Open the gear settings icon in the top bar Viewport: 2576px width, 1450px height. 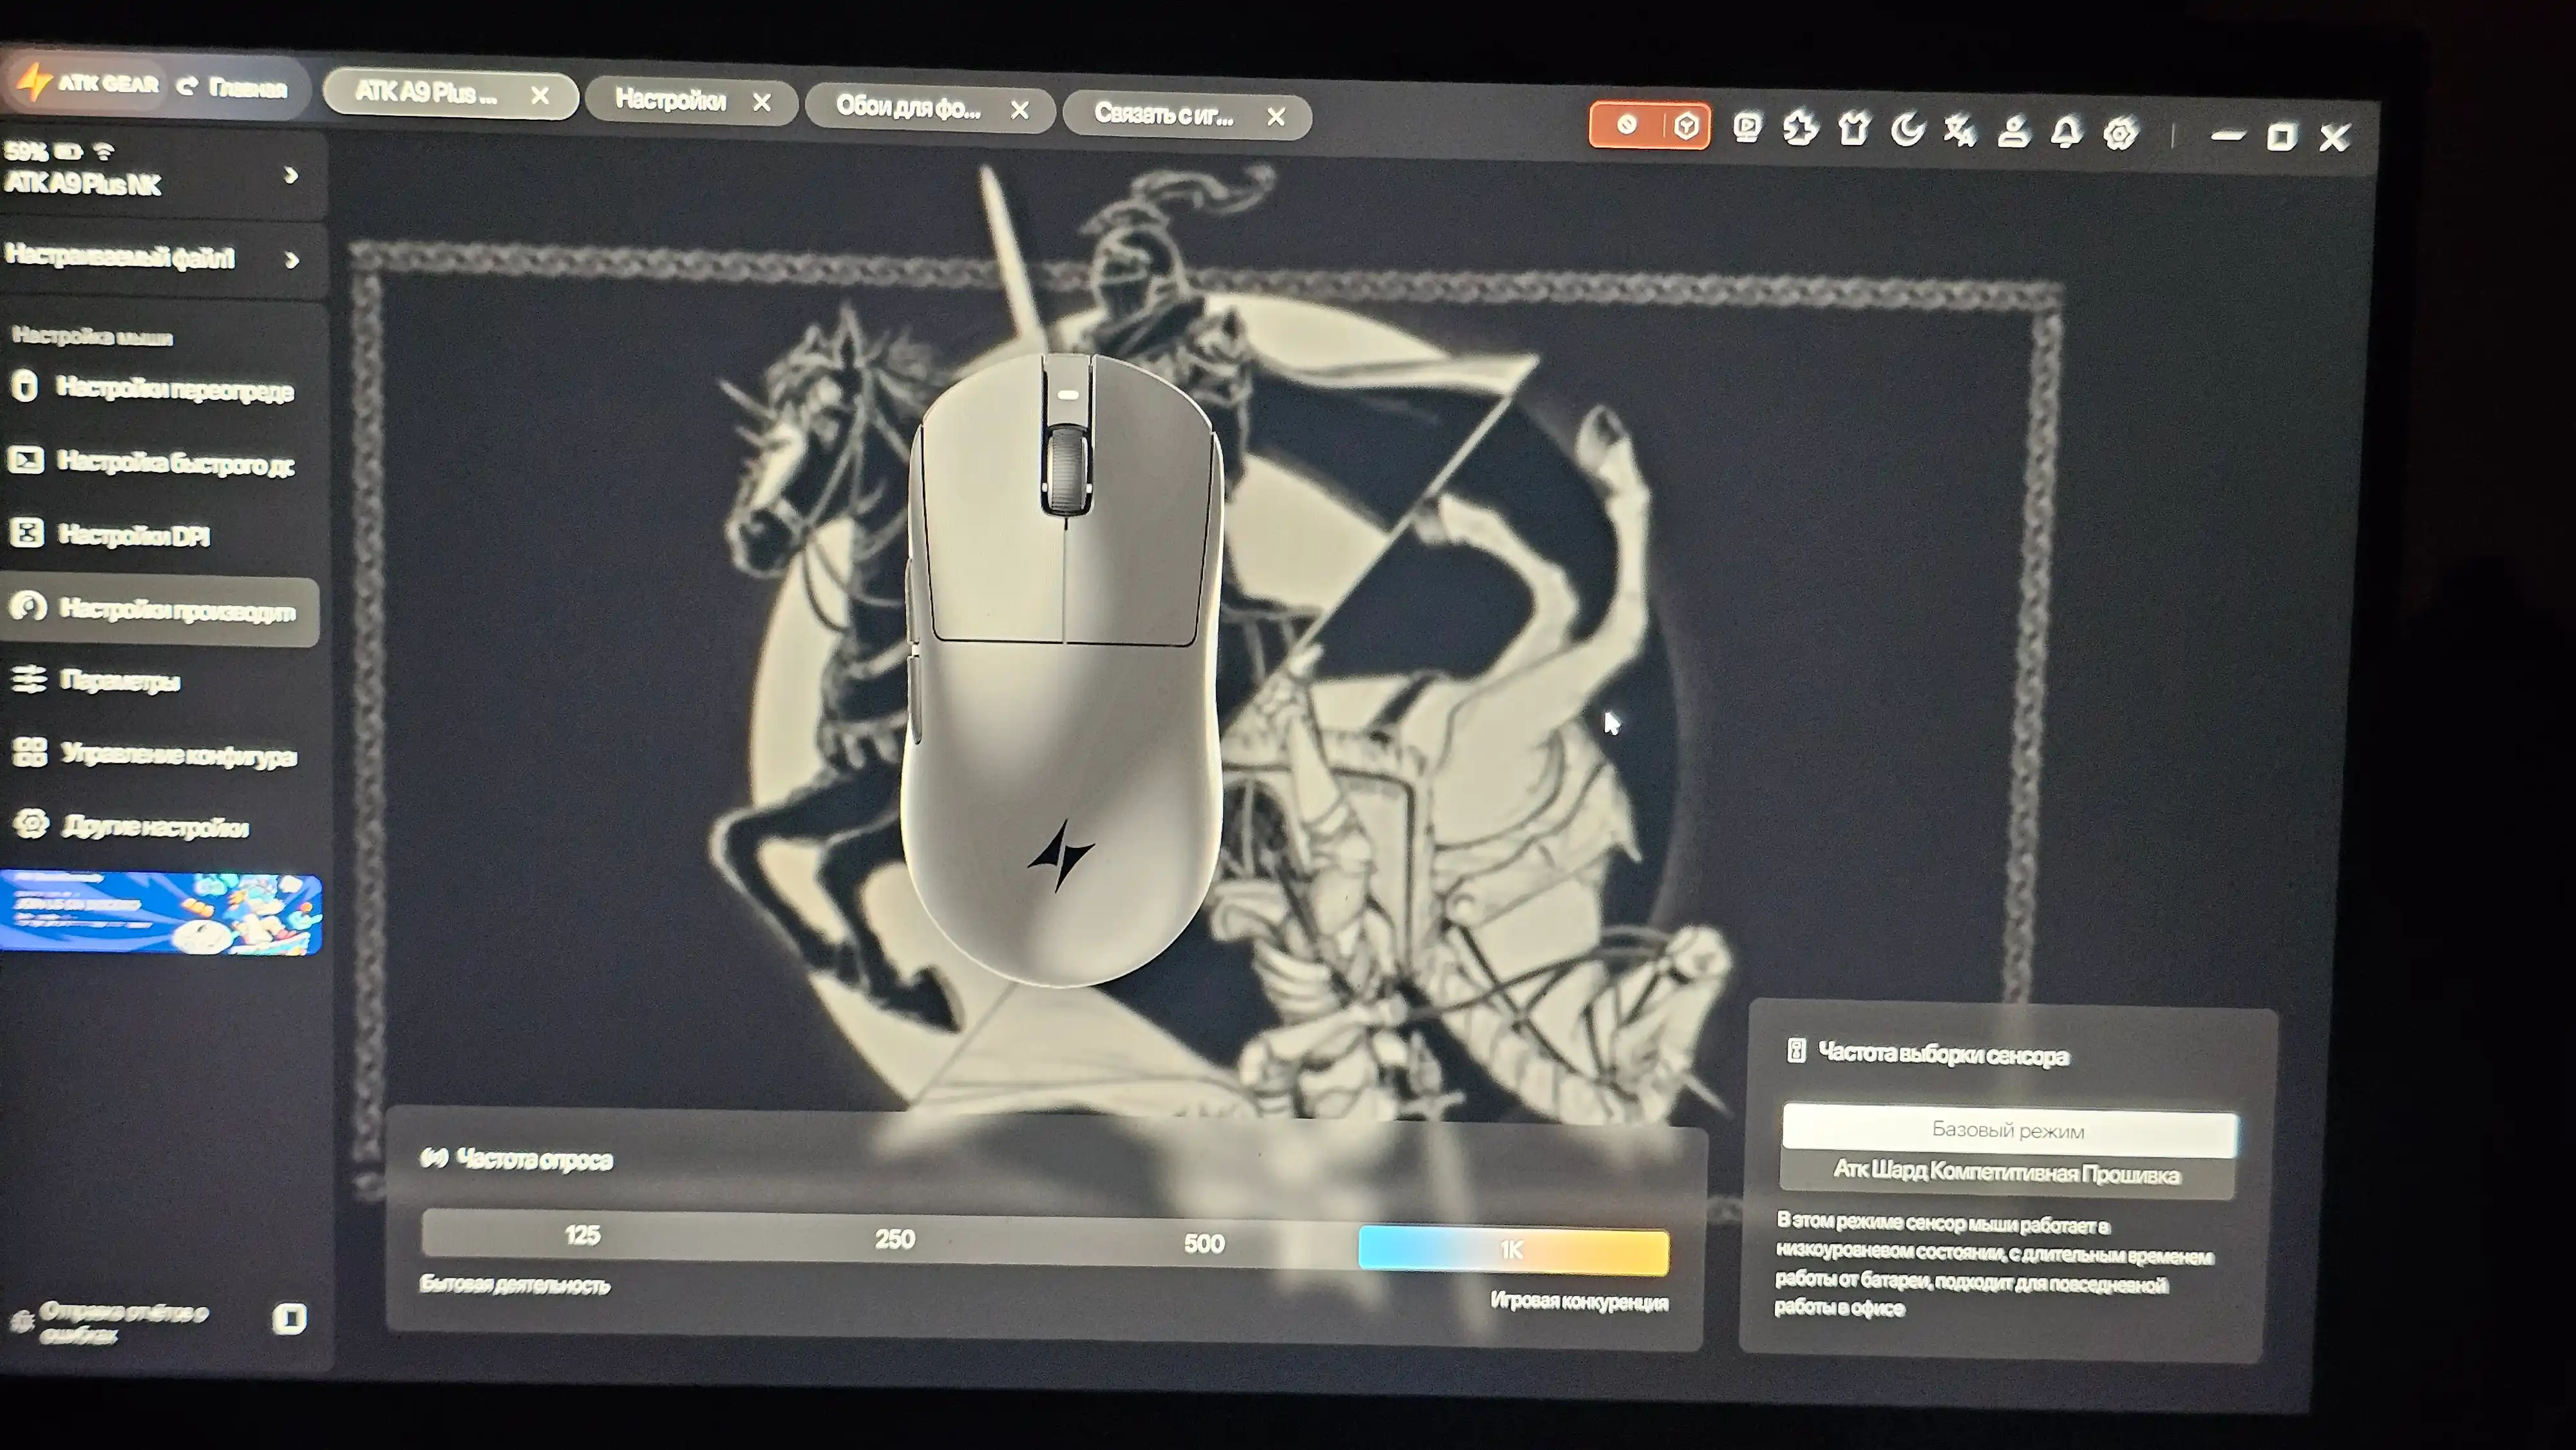pyautogui.click(x=2120, y=134)
